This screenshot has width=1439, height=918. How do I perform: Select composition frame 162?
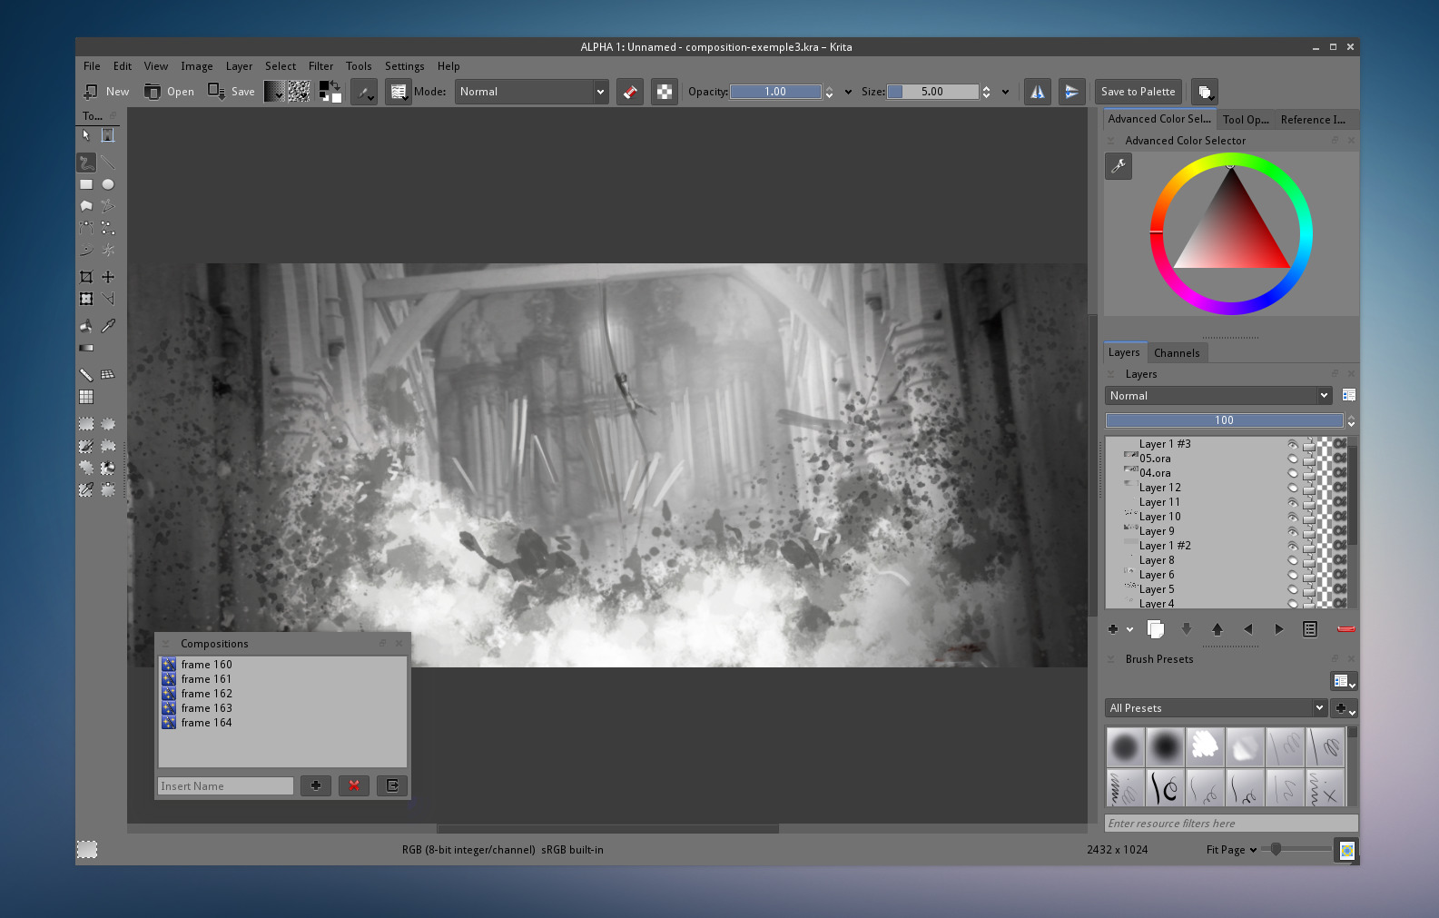pos(206,694)
